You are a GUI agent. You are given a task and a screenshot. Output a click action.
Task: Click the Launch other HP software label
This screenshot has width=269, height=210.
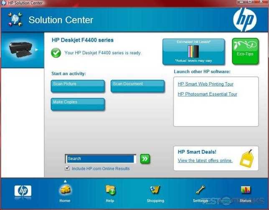pyautogui.click(x=202, y=72)
